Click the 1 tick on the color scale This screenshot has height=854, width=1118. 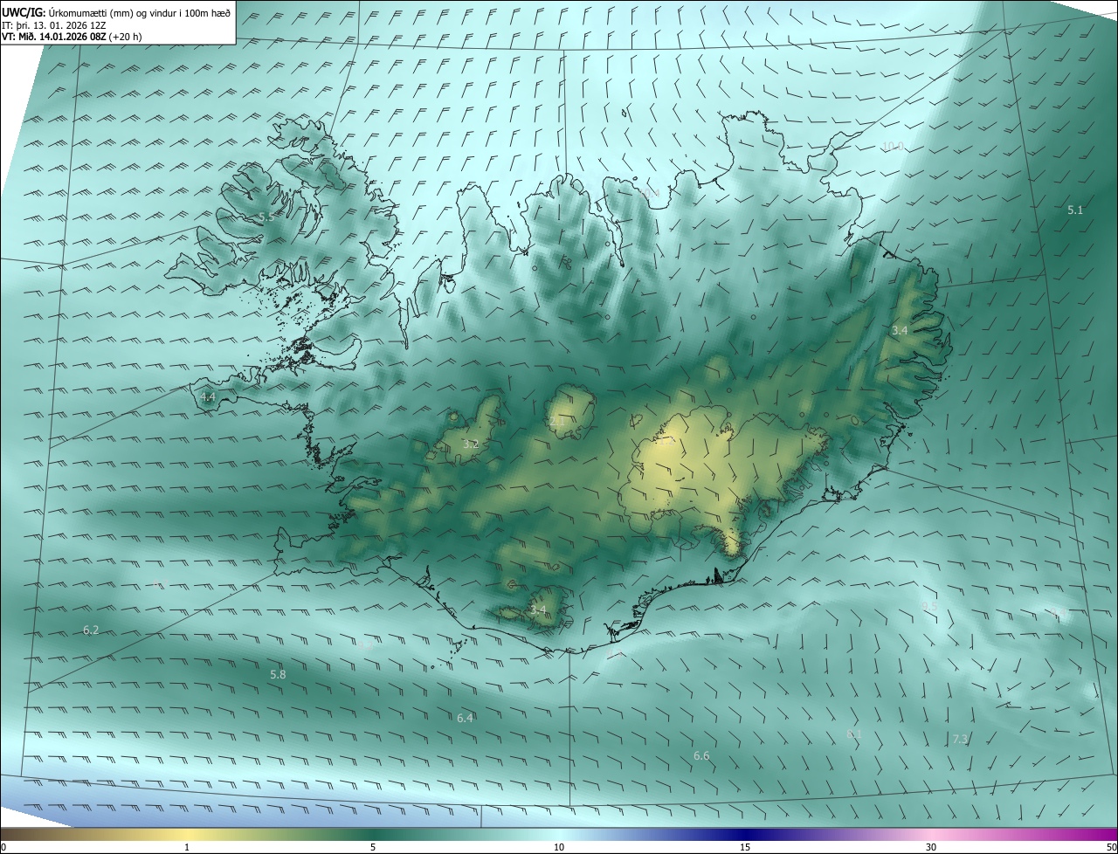(187, 847)
